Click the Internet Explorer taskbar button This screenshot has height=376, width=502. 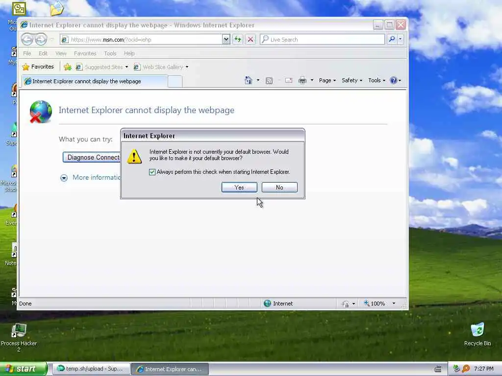tap(170, 369)
